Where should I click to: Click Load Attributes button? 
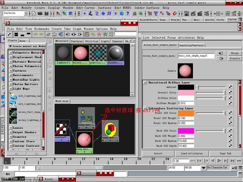[192, 153]
